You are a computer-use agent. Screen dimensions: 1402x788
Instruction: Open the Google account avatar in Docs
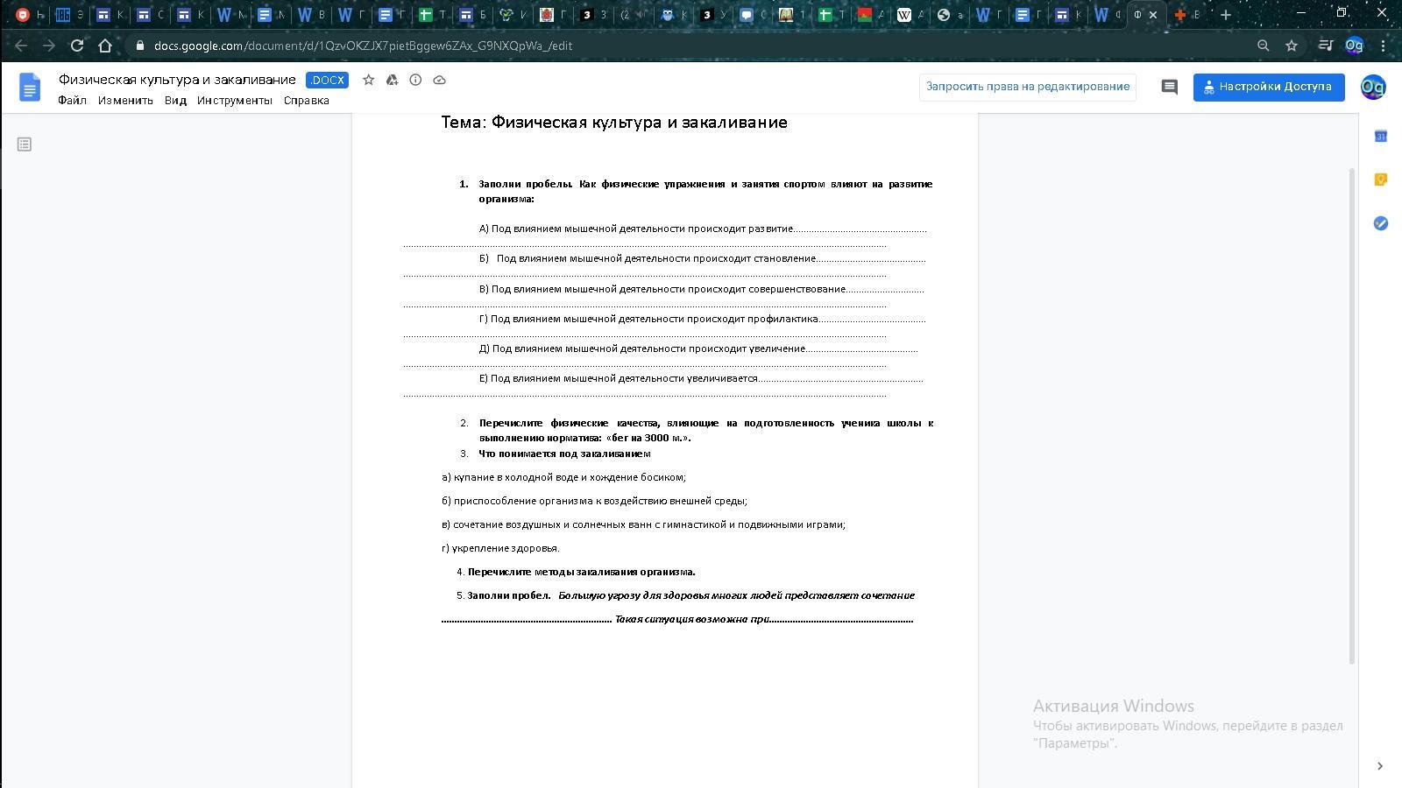[x=1373, y=87]
